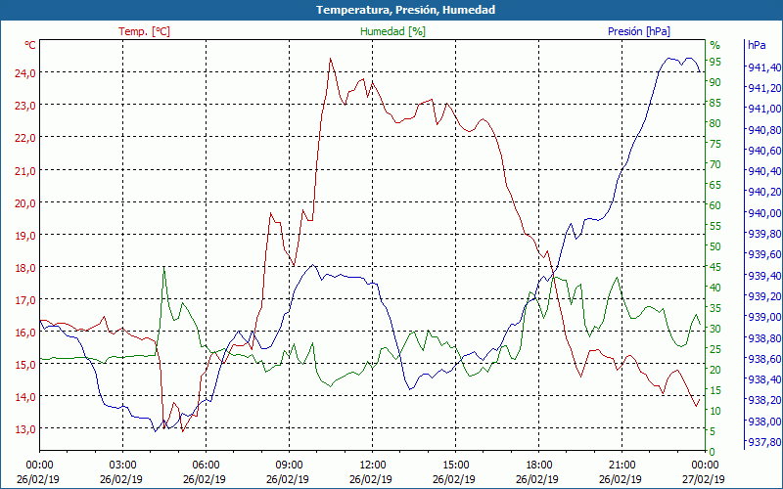Select time axis label "06:00"
The width and height of the screenshot is (783, 489).
[206, 466]
